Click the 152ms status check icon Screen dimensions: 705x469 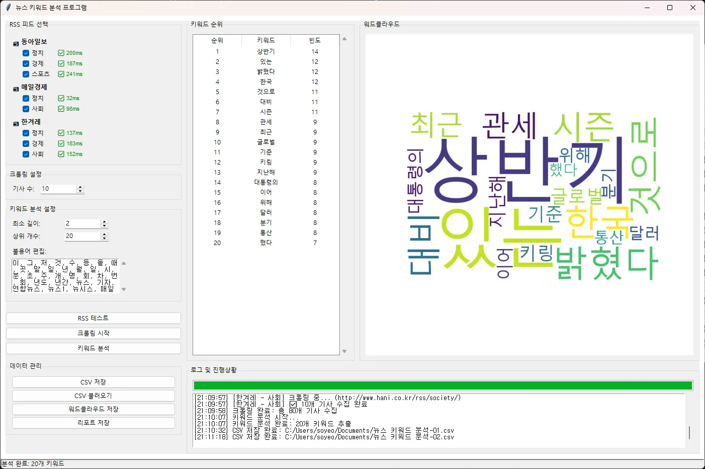click(x=61, y=154)
